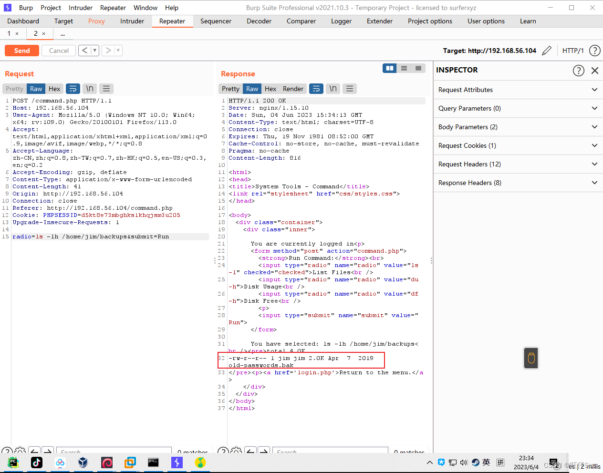The width and height of the screenshot is (603, 473).
Task: Expand Query Parameters (0) section
Action: click(518, 108)
